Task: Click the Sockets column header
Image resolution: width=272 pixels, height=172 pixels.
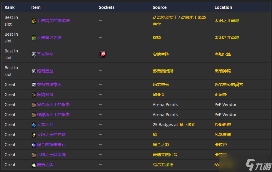Action: (107, 7)
